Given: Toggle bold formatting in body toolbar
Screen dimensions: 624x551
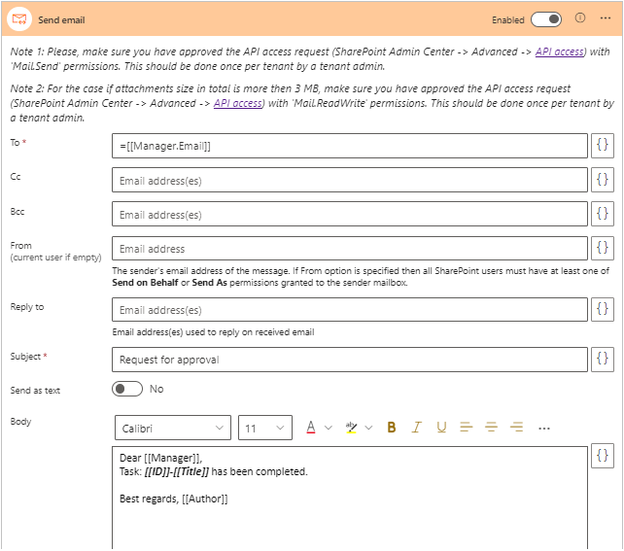Looking at the screenshot, I should point(392,428).
